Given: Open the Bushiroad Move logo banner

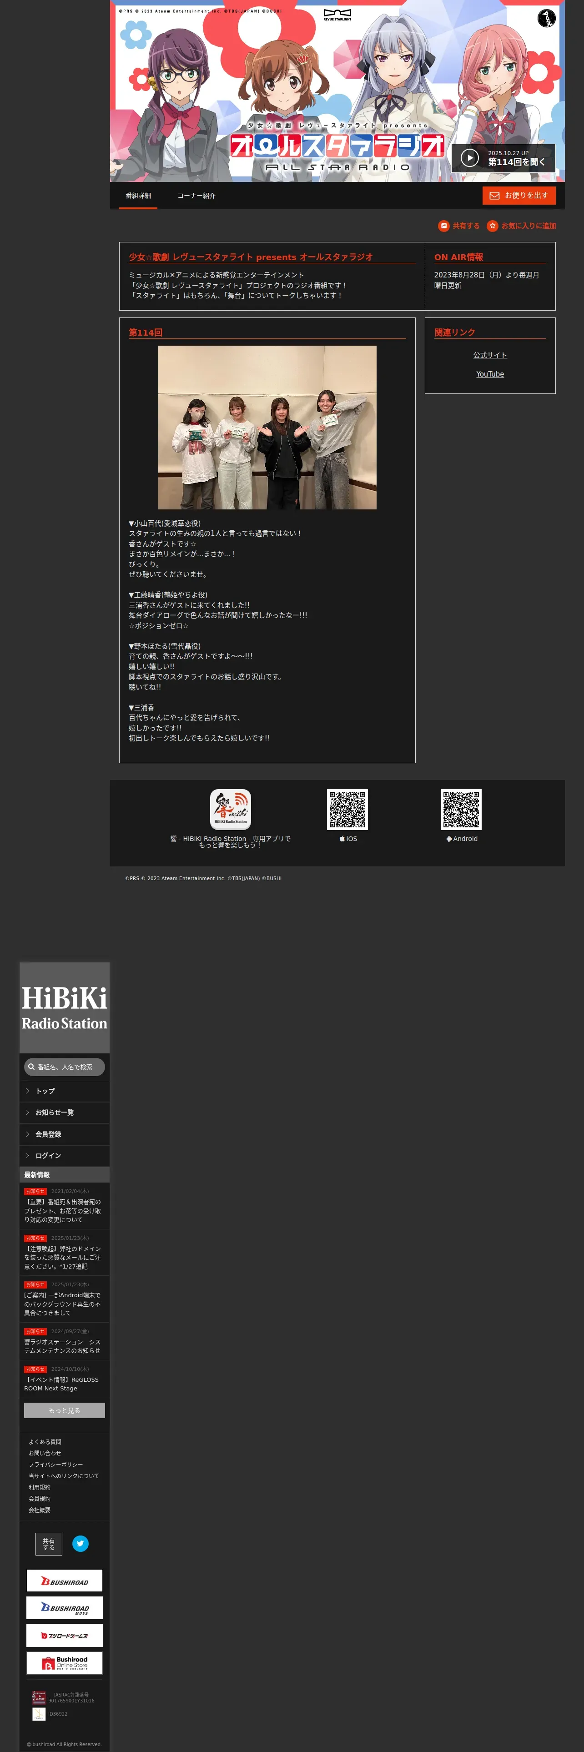Looking at the screenshot, I should click(65, 1608).
